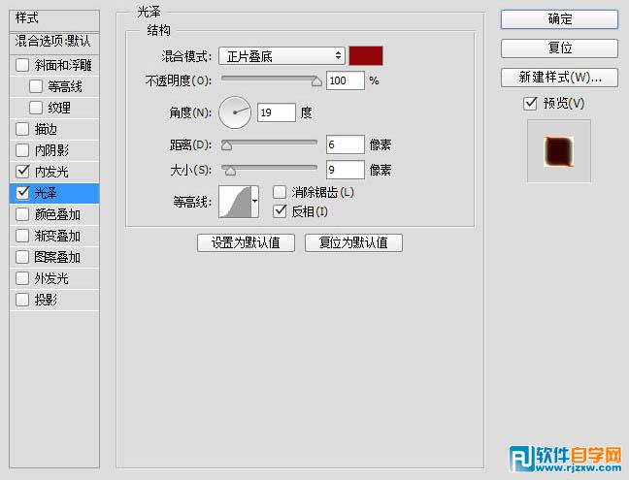Screen dimensions: 629x480
Task: Enable the 投影 drop shadow checkbox
Action: point(23,300)
